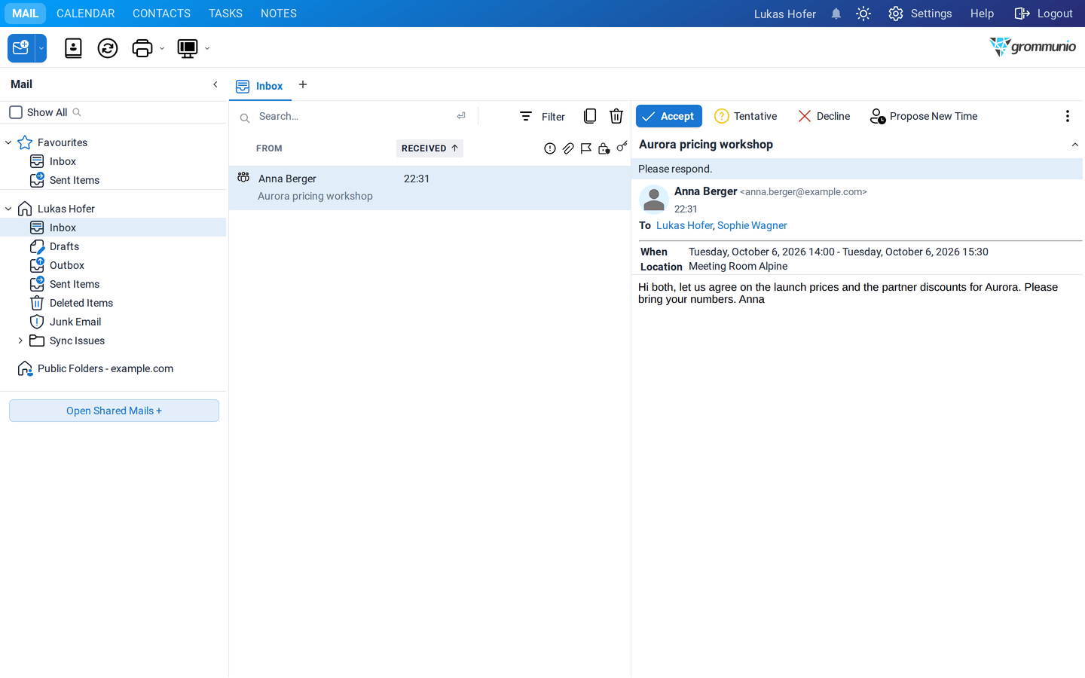The width and height of the screenshot is (1085, 678).
Task: Open the address book icon
Action: point(73,48)
